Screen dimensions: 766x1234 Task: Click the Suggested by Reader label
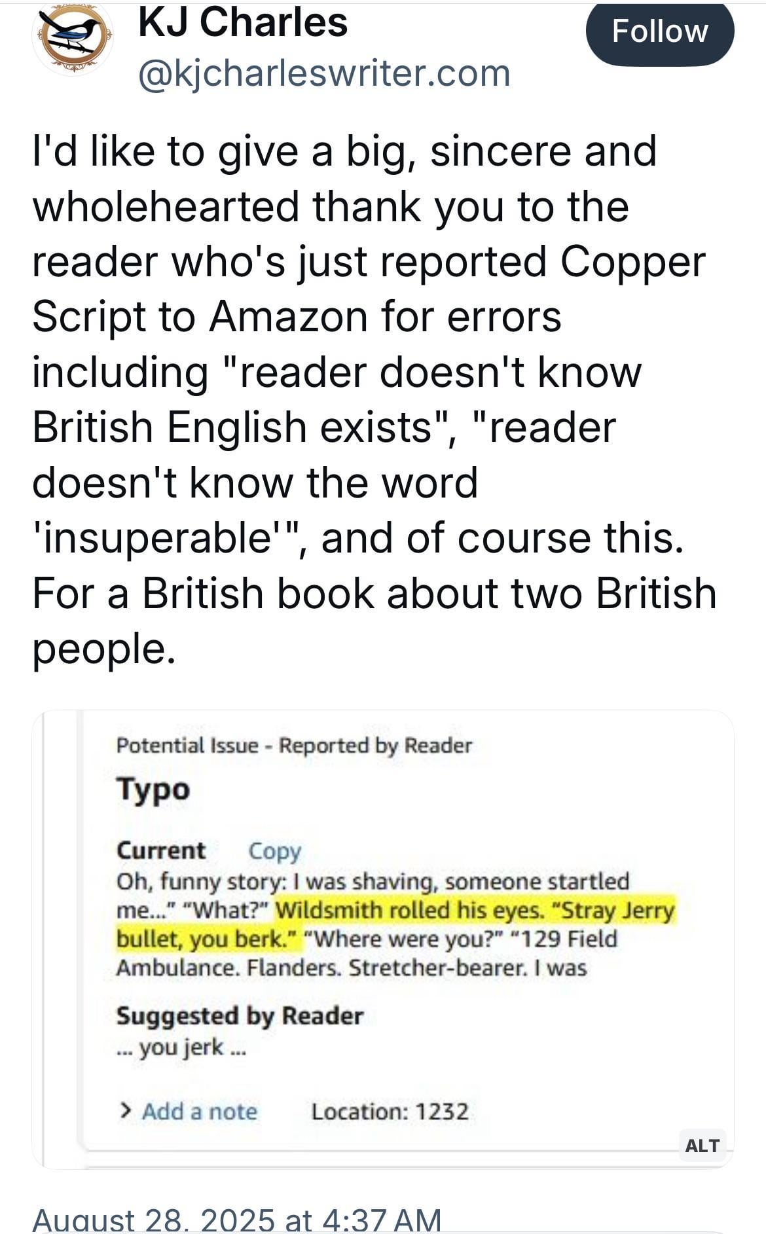tap(240, 1015)
